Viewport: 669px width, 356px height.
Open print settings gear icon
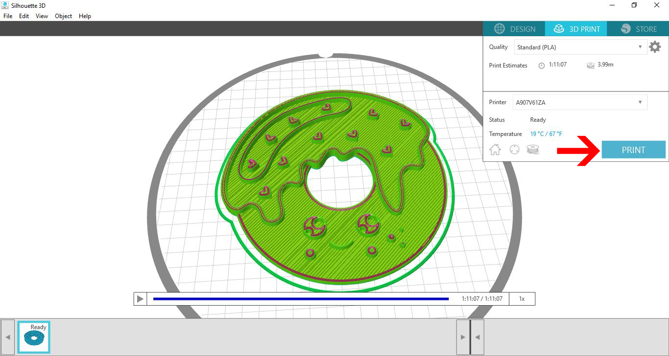click(x=655, y=47)
